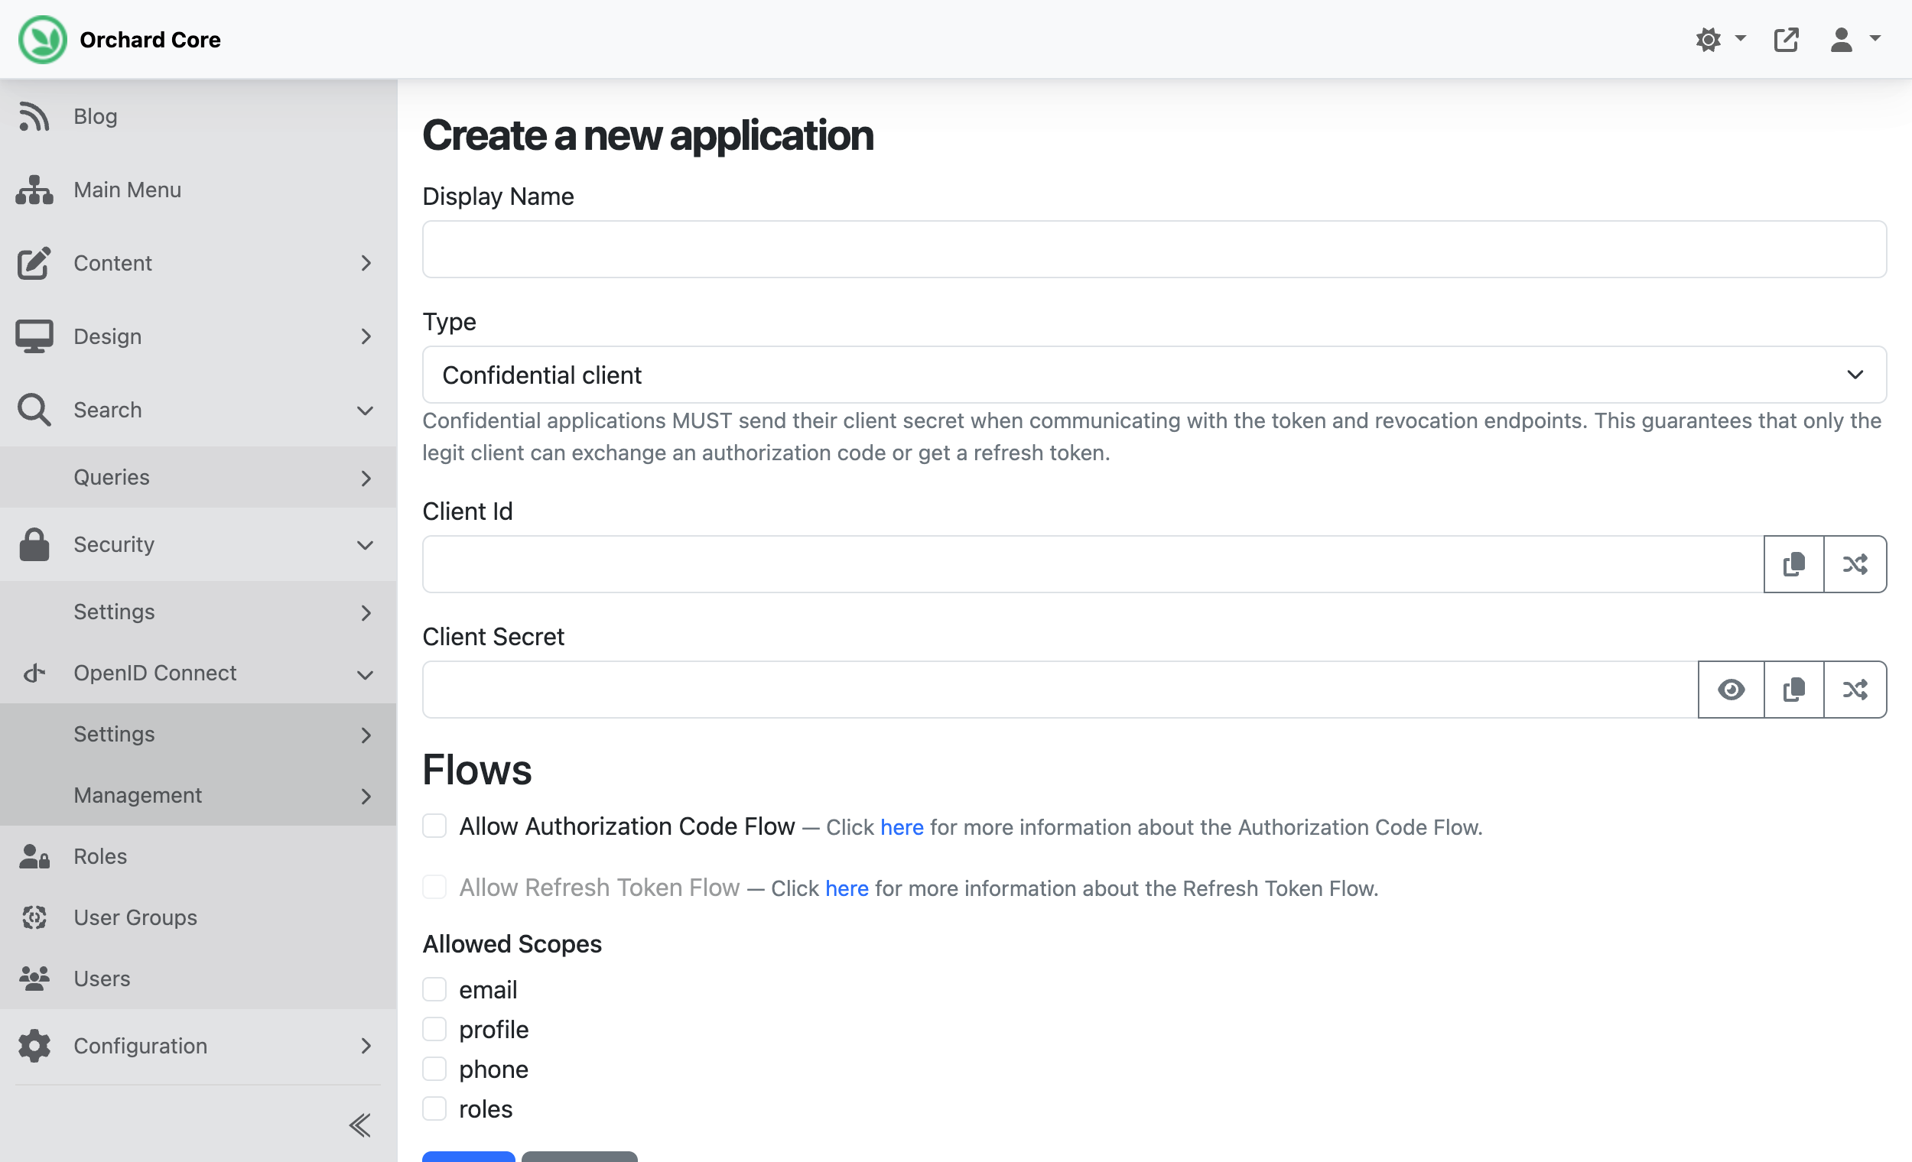Open Roles in the sidebar
Screen dimensions: 1912x1162
198,856
